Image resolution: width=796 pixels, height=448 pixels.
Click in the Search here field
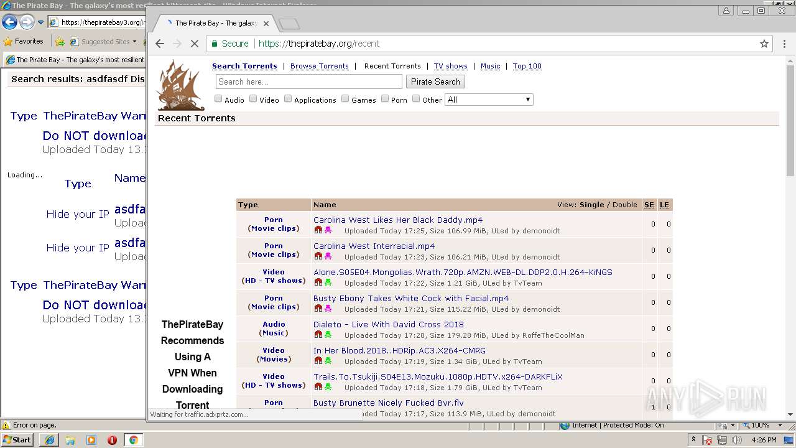pos(309,82)
